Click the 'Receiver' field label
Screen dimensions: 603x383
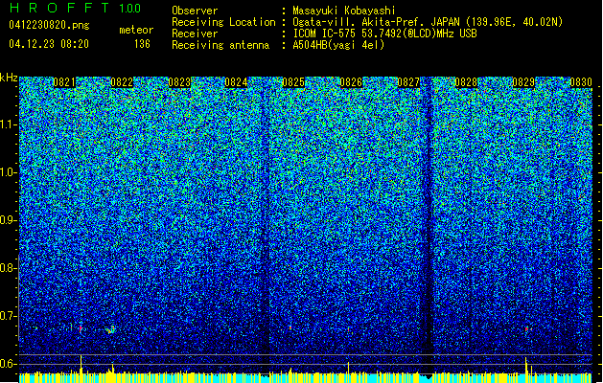(195, 34)
